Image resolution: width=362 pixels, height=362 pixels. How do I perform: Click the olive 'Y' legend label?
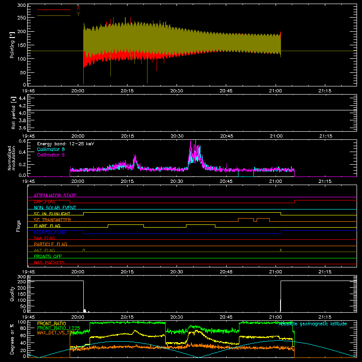[78, 14]
